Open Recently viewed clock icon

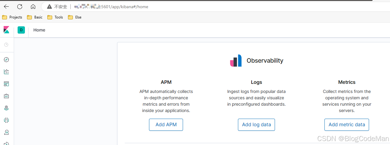[6, 45]
